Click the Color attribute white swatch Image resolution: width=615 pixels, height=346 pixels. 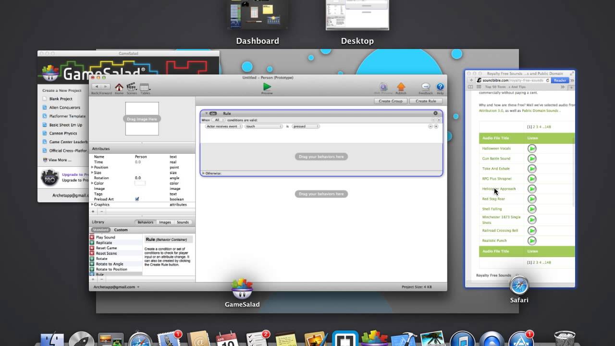(140, 183)
